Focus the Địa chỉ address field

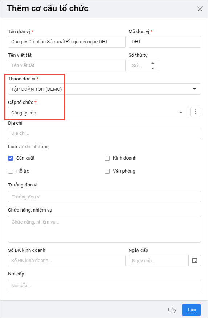pyautogui.click(x=105, y=133)
